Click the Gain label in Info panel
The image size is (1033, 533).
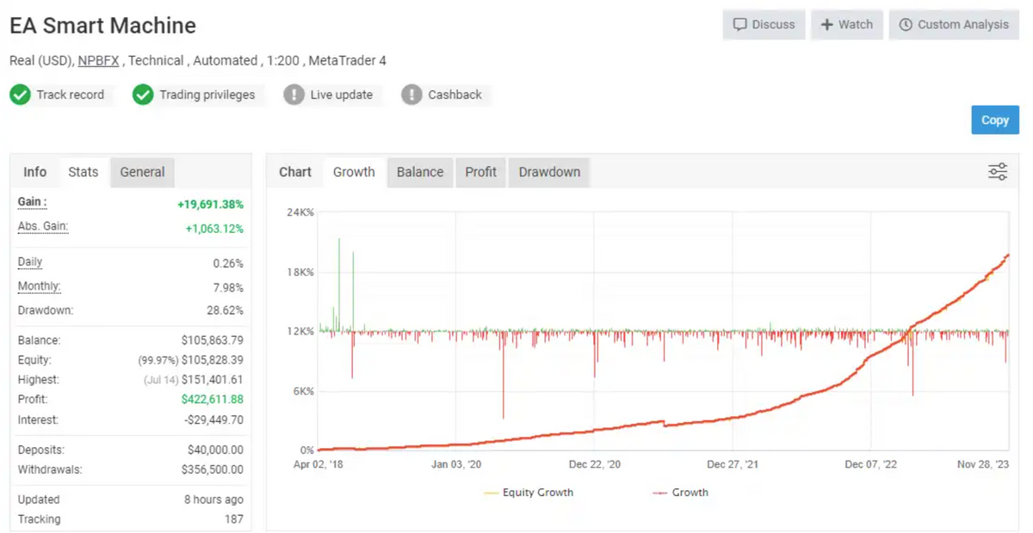tap(32, 202)
